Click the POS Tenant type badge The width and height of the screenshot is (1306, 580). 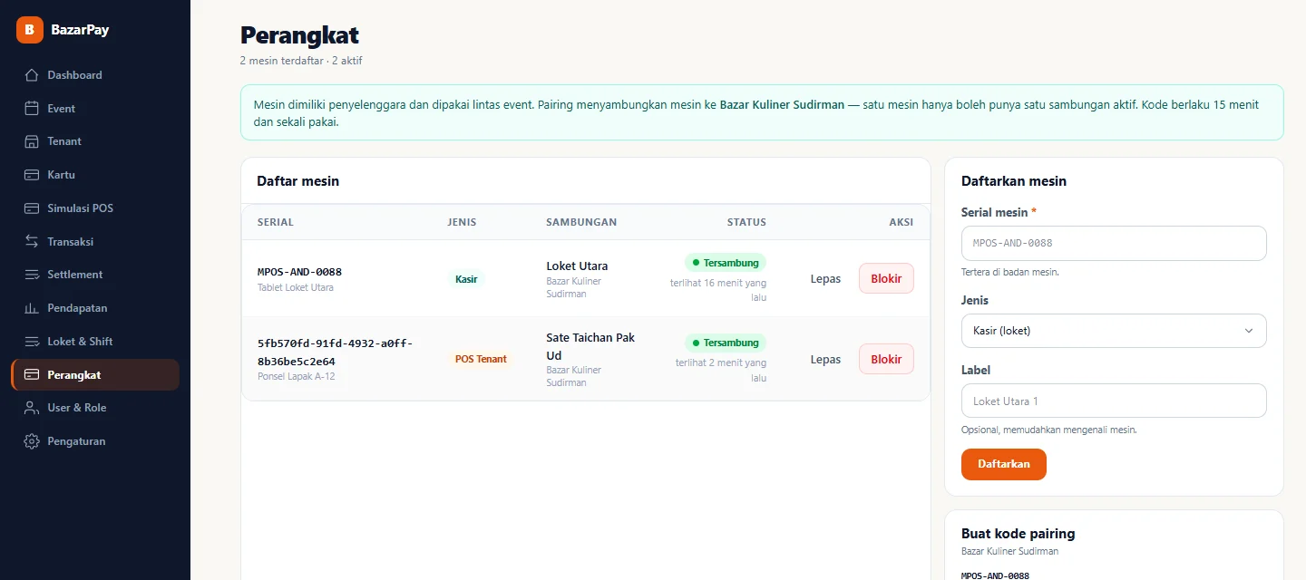point(481,359)
